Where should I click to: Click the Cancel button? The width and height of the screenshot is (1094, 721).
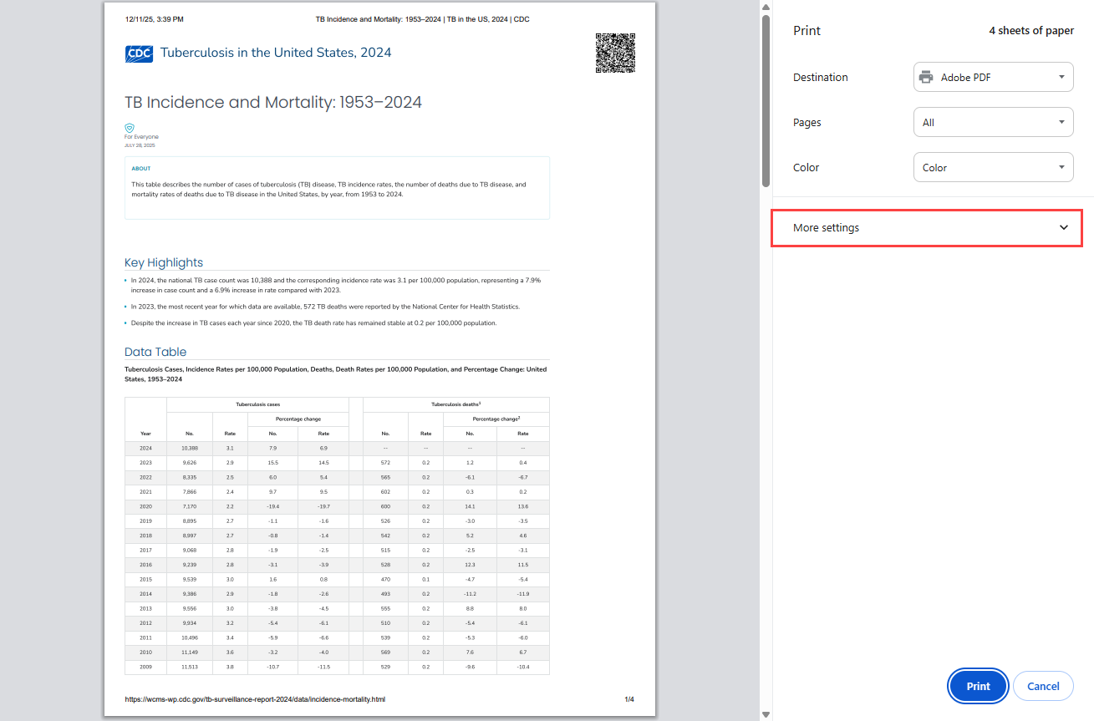1043,686
